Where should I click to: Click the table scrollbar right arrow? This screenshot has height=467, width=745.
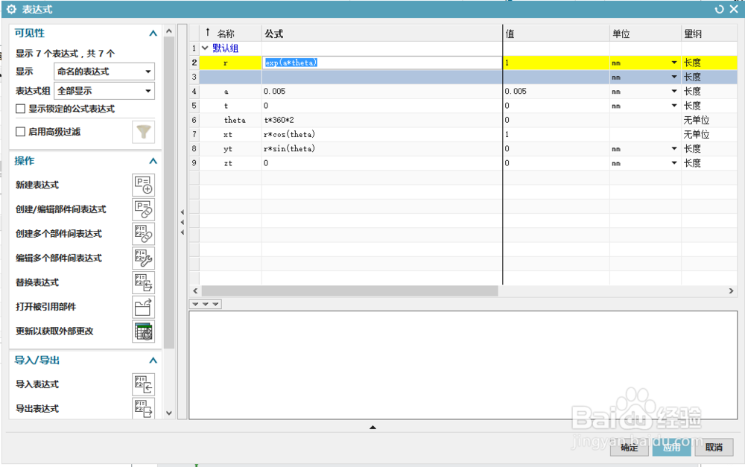point(731,290)
